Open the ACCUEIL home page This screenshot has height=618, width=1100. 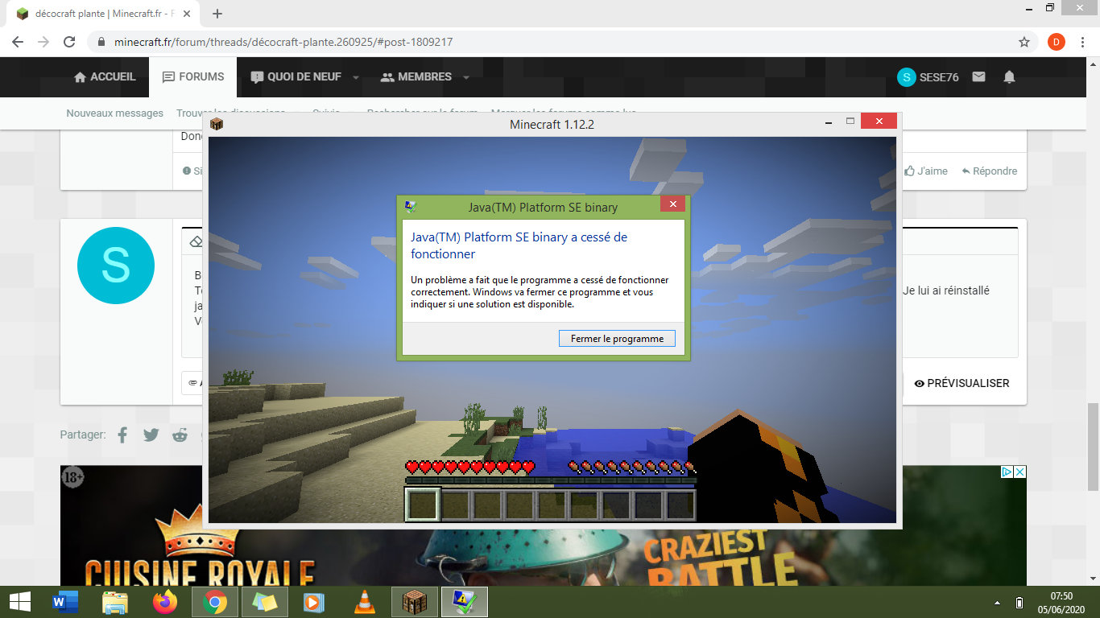pyautogui.click(x=105, y=77)
